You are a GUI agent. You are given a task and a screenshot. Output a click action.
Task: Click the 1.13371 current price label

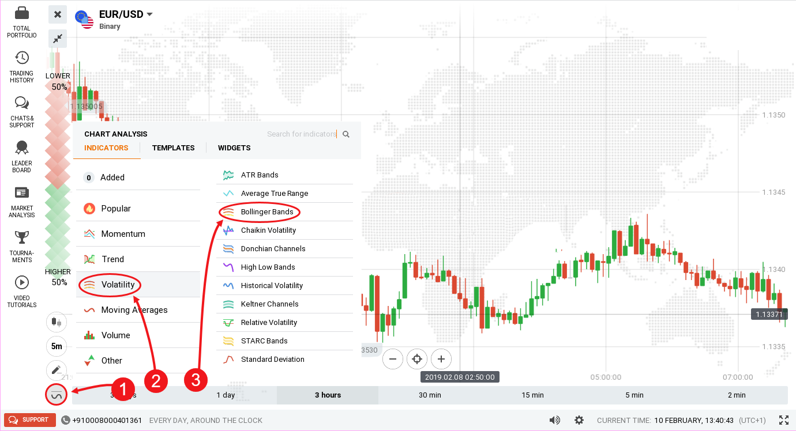[769, 314]
